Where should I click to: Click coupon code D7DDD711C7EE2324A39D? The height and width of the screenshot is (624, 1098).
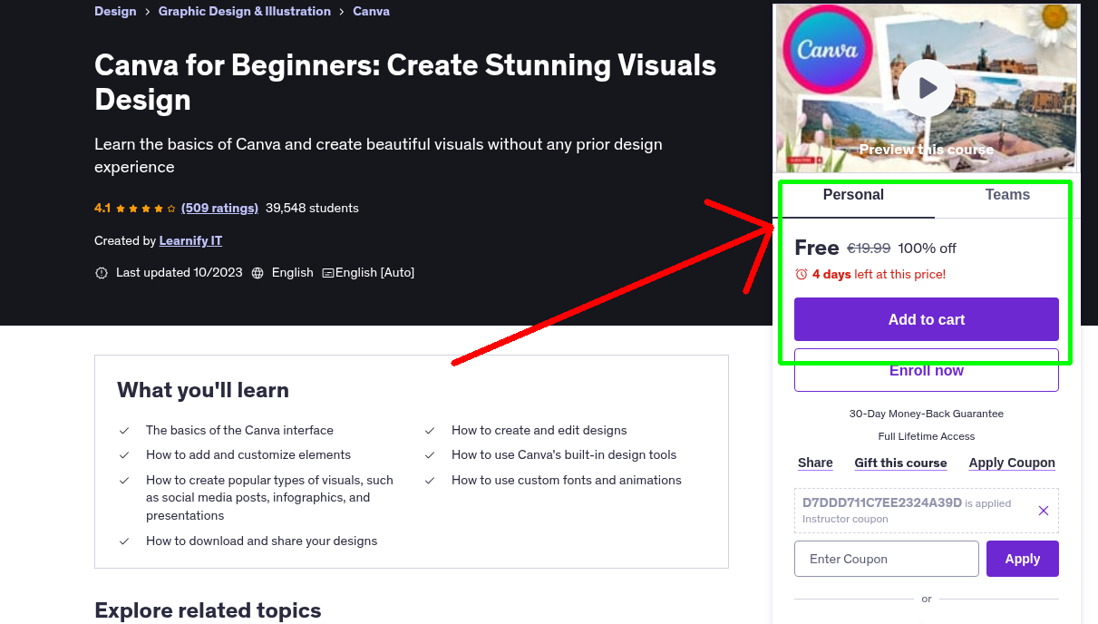(x=882, y=502)
